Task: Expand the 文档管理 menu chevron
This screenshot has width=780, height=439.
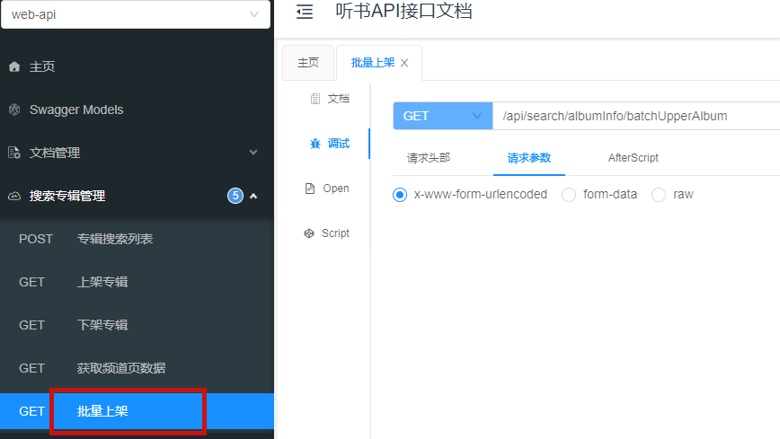Action: pos(253,153)
